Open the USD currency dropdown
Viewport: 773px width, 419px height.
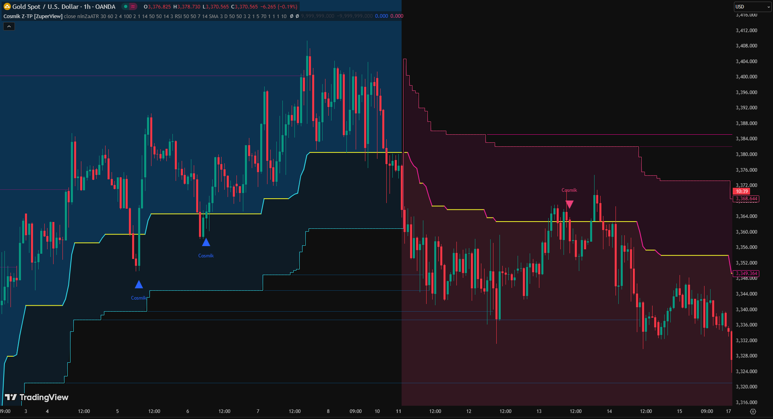click(752, 7)
